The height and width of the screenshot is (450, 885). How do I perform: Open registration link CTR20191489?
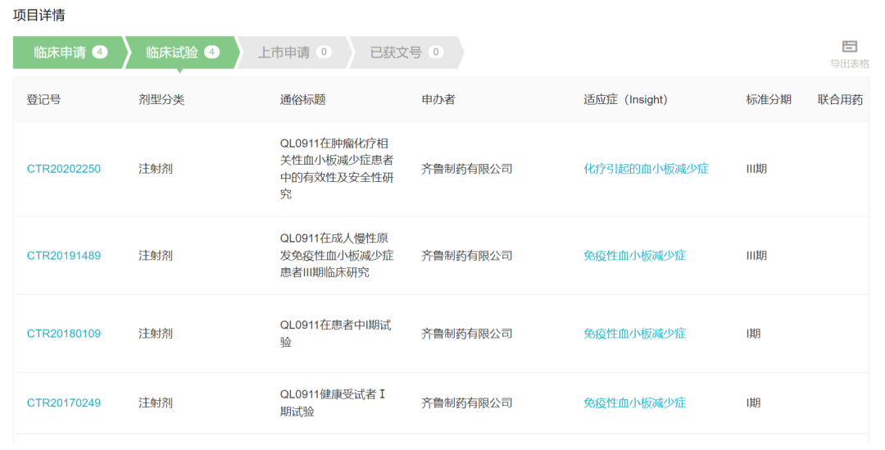[64, 256]
